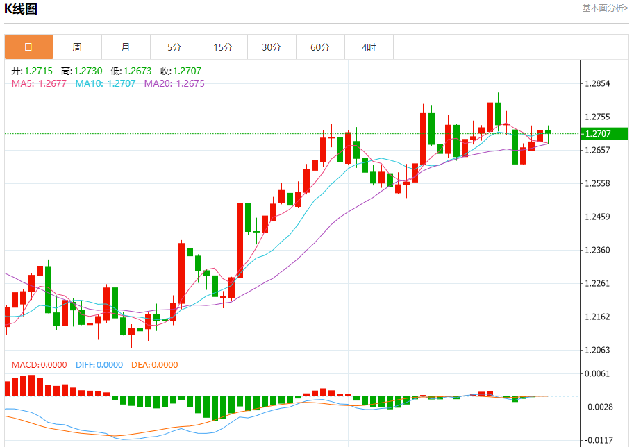Open the 15分 timeframe tab
Screen dimensions: 634x447
(223, 47)
